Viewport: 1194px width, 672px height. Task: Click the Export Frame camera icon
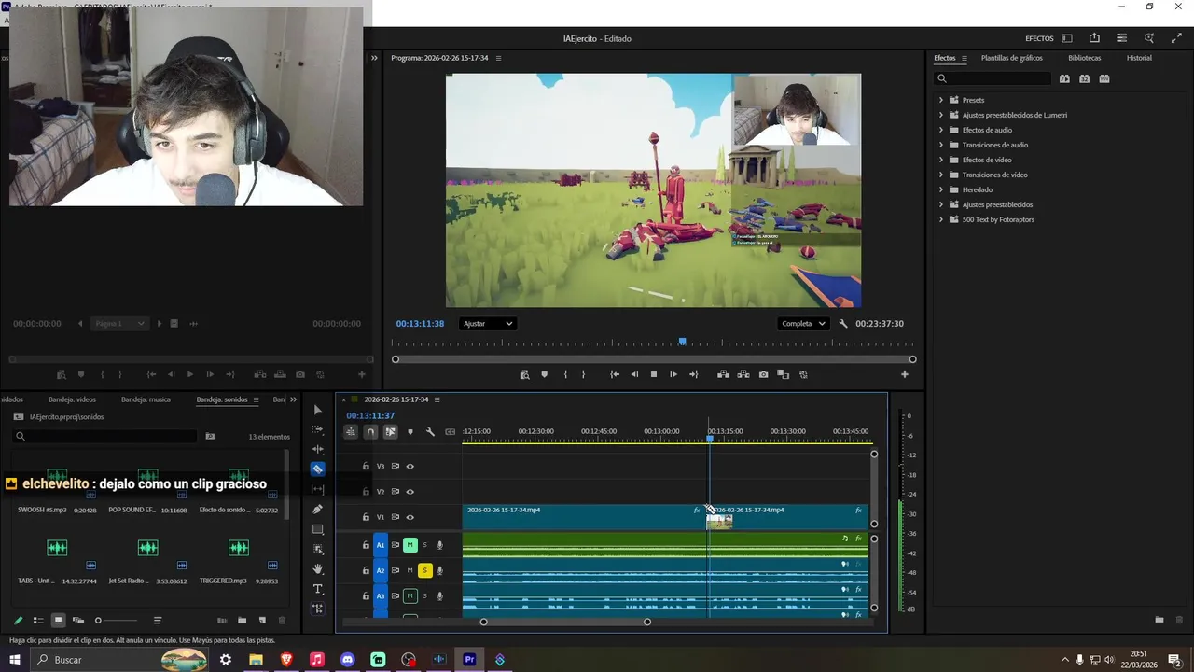point(763,374)
